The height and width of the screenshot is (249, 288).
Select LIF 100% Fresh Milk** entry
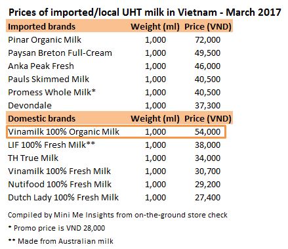(51, 145)
